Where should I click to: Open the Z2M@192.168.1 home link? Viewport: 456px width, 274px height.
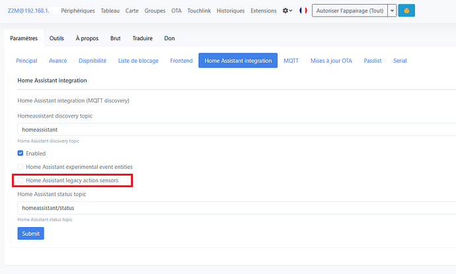(x=28, y=11)
